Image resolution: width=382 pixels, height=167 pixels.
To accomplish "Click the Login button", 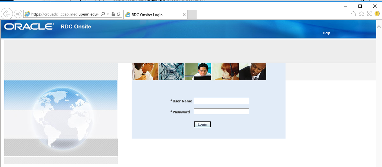I will [x=202, y=124].
